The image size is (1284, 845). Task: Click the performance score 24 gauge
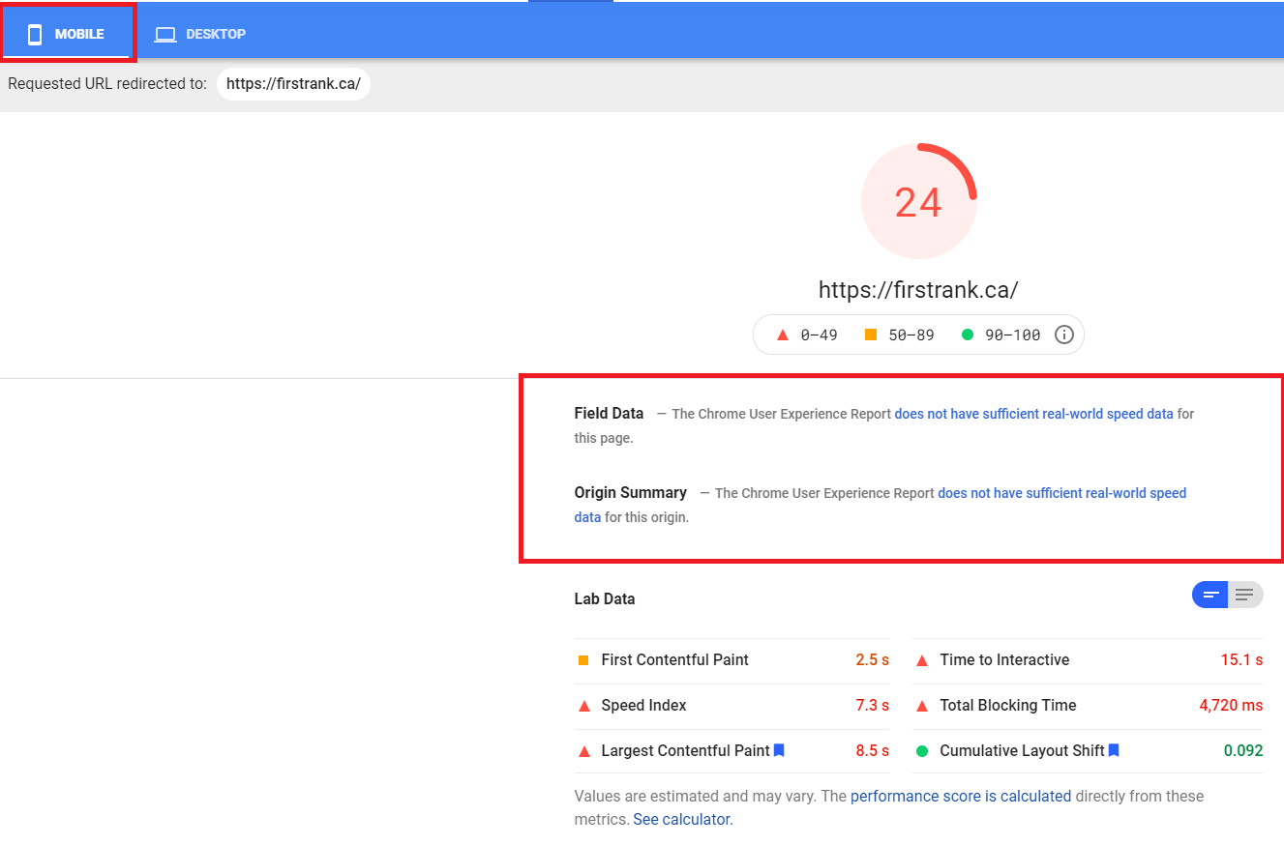tap(918, 201)
